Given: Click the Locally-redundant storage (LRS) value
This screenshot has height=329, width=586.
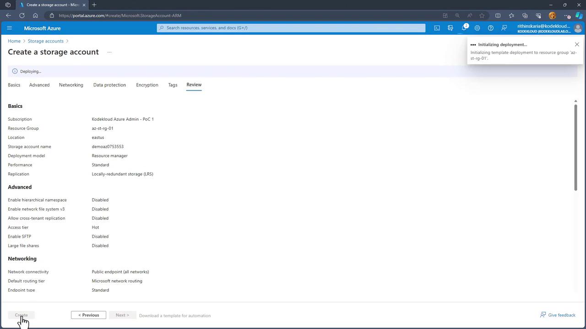Looking at the screenshot, I should (x=122, y=174).
